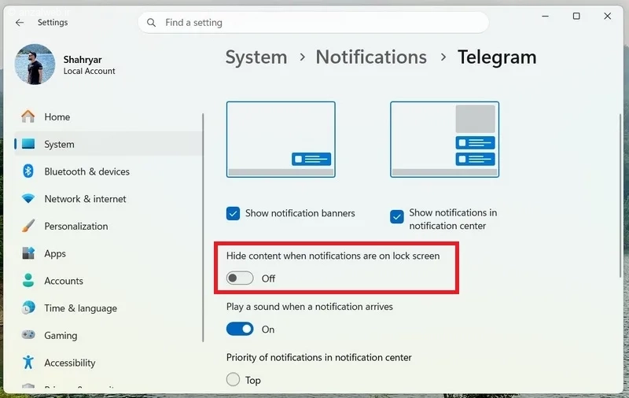
Task: Click the System monitor icon
Action: click(28, 144)
